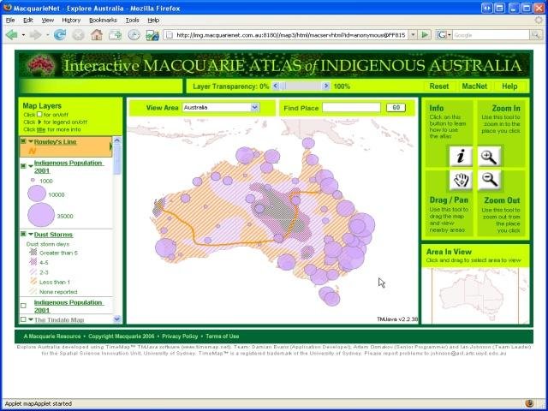Open the File menu

pos(10,21)
